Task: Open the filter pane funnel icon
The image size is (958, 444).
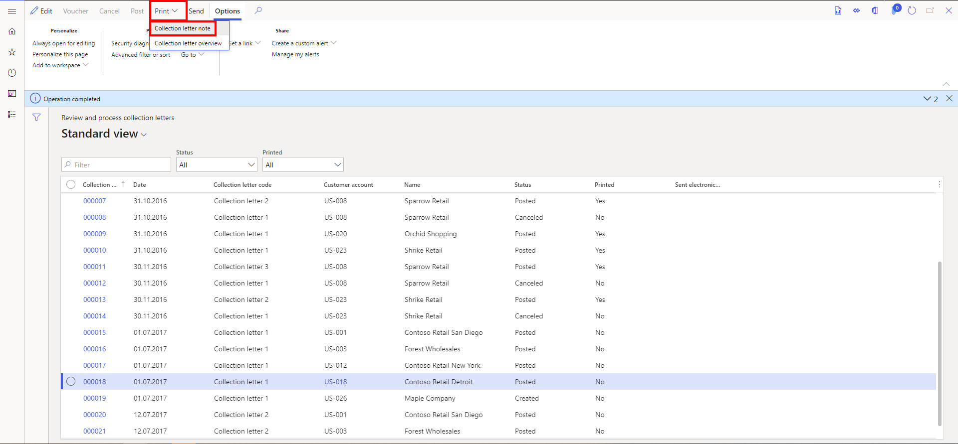Action: tap(36, 117)
